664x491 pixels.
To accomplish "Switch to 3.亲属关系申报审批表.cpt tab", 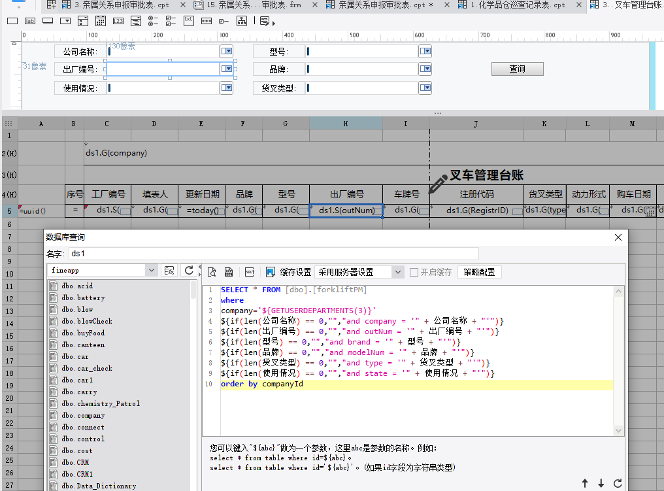I will tap(122, 5).
